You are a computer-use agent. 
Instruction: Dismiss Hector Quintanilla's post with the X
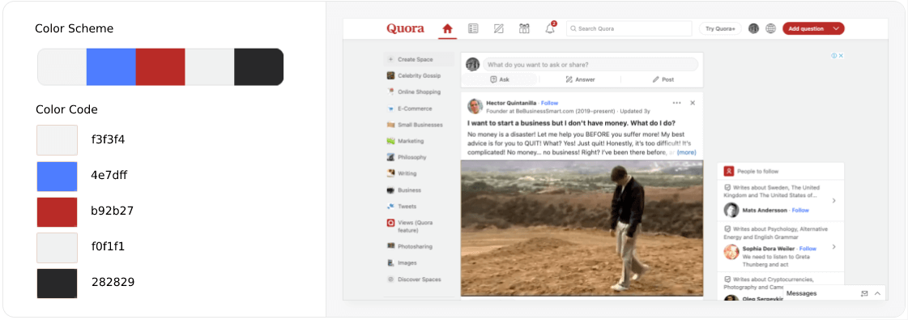click(692, 103)
